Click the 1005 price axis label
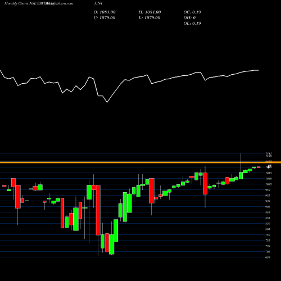The image size is (281, 281). pos(269,184)
